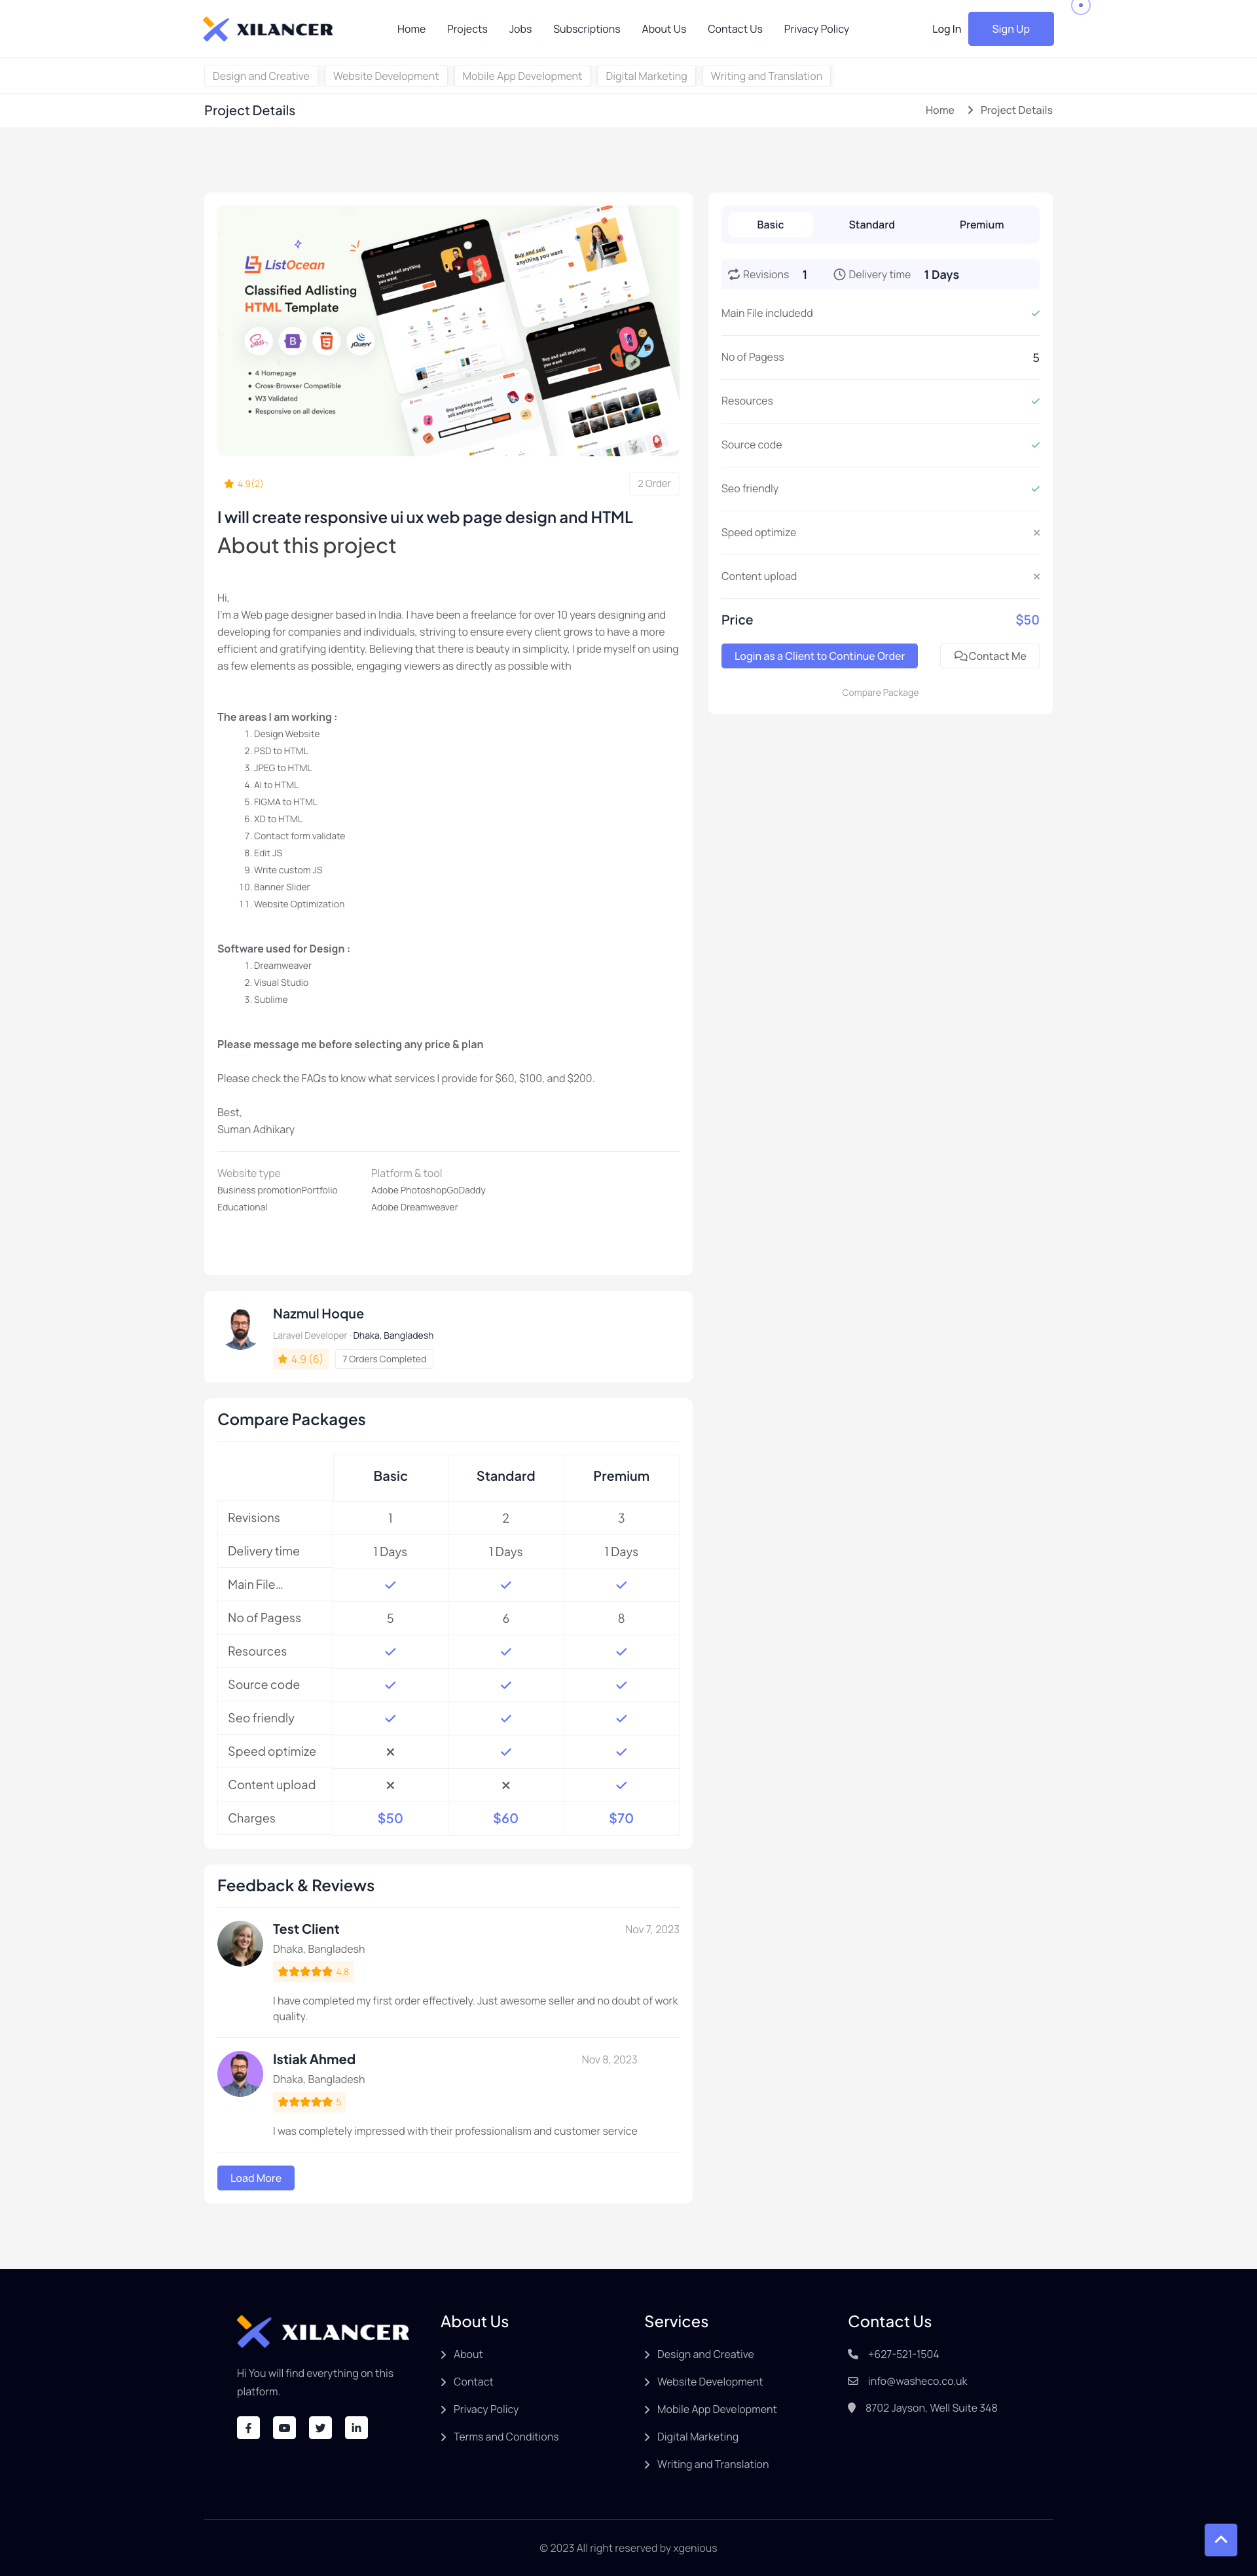The width and height of the screenshot is (1257, 2576).
Task: Open the LinkedIn social icon
Action: [x=356, y=2427]
